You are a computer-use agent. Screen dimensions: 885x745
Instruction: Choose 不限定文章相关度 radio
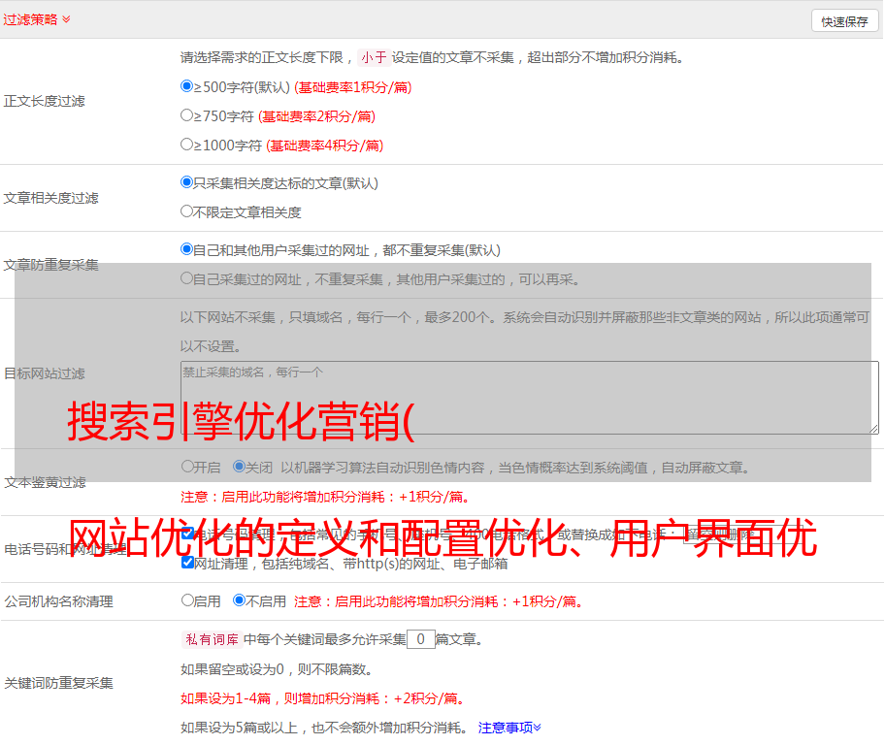[186, 211]
